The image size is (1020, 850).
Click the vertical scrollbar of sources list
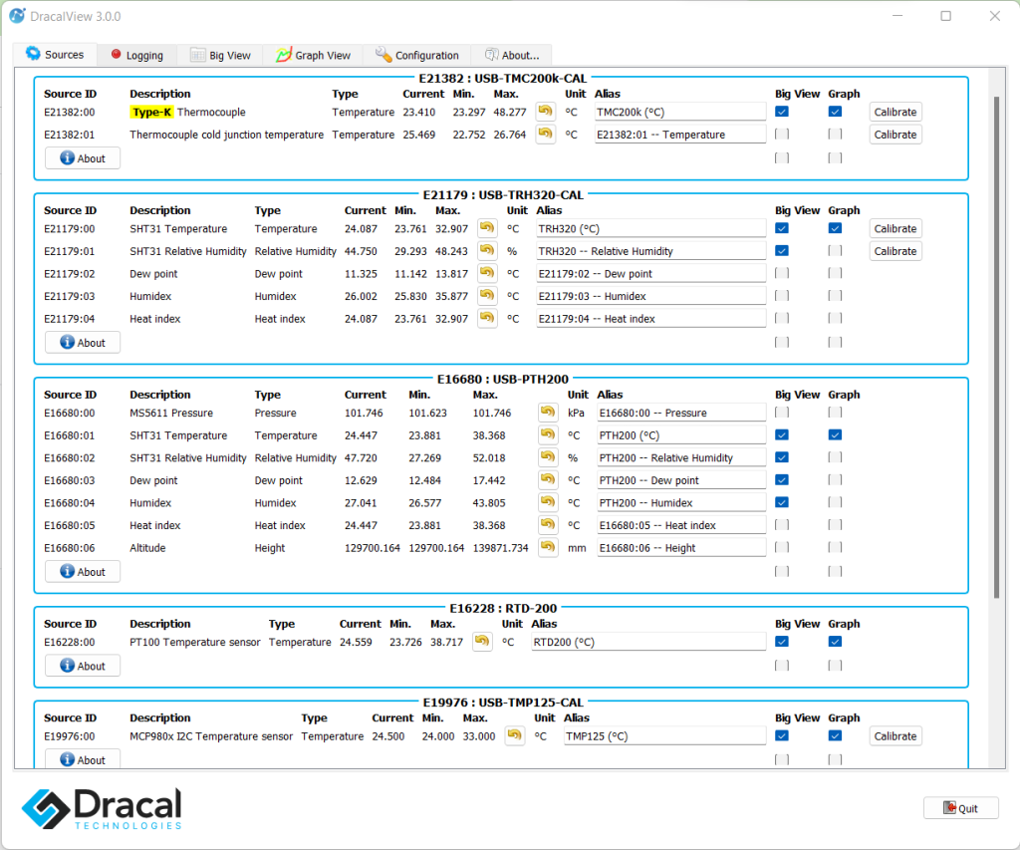[996, 347]
